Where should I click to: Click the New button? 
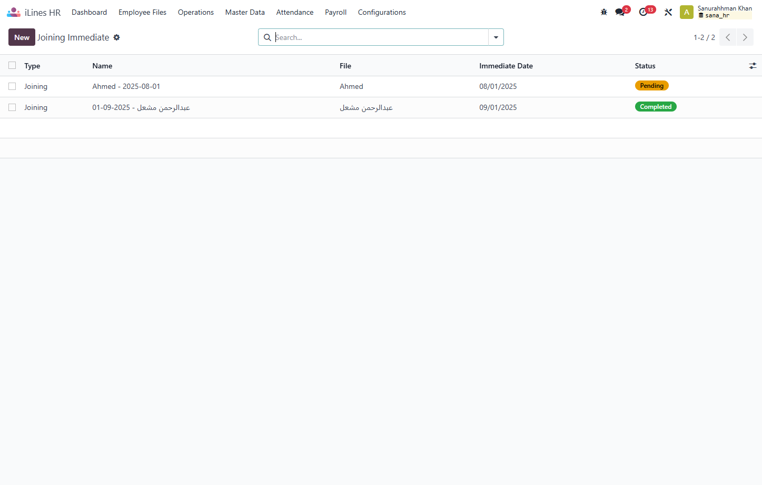point(22,37)
